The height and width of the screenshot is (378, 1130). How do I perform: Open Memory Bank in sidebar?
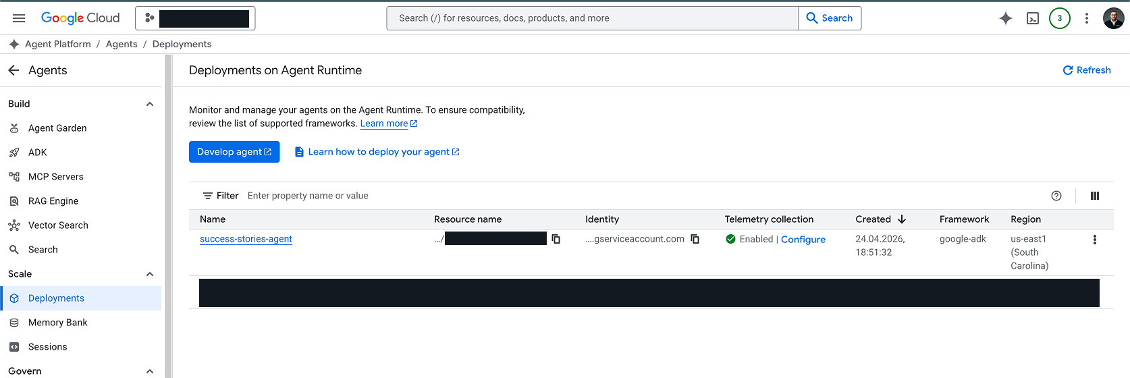(81, 323)
